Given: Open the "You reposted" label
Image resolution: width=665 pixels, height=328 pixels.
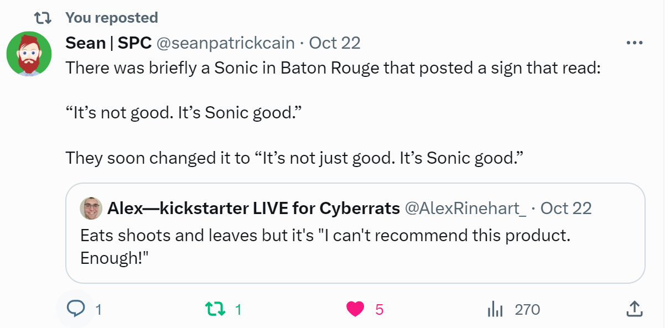Looking at the screenshot, I should pyautogui.click(x=112, y=18).
